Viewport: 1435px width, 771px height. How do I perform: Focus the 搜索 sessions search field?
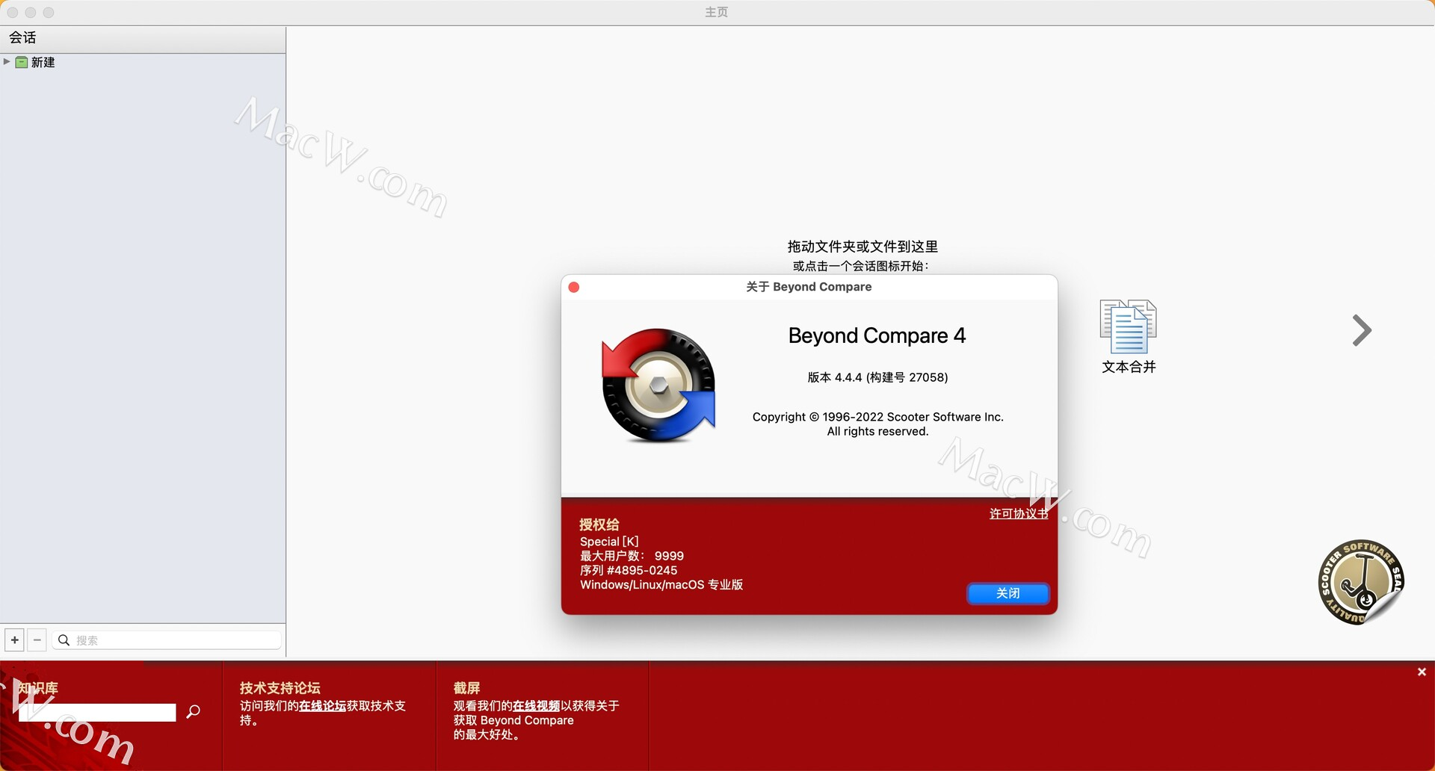coord(167,640)
